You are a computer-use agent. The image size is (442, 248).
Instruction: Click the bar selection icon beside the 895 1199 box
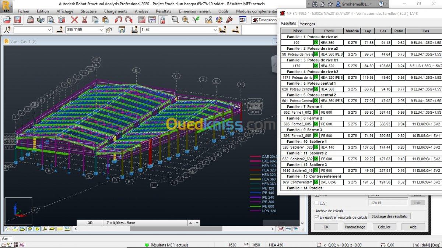pyautogui.click(x=59, y=30)
